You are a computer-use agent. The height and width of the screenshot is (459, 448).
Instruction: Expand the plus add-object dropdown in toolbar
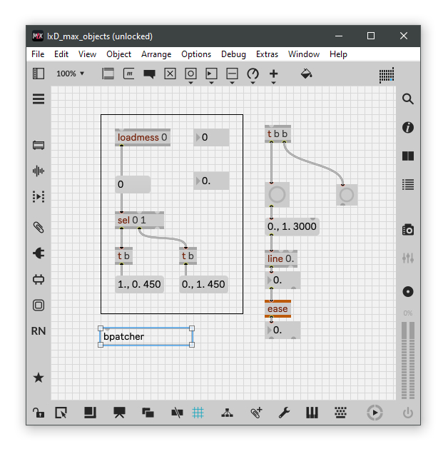coord(273,75)
